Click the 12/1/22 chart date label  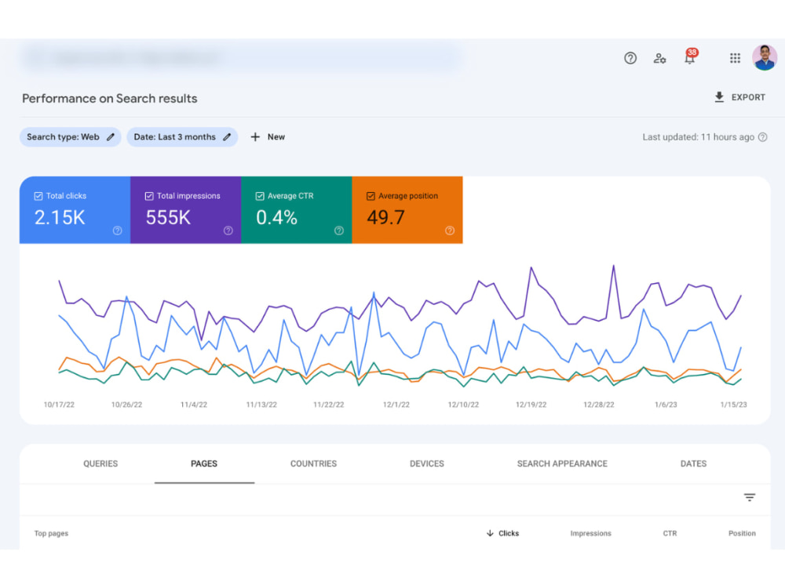pyautogui.click(x=396, y=405)
